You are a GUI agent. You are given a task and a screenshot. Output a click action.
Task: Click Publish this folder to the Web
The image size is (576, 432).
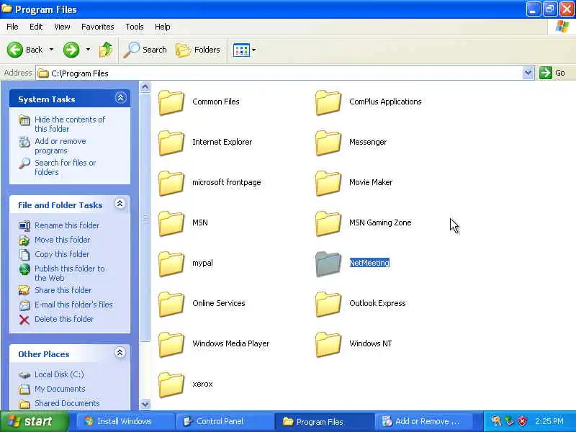tap(69, 273)
